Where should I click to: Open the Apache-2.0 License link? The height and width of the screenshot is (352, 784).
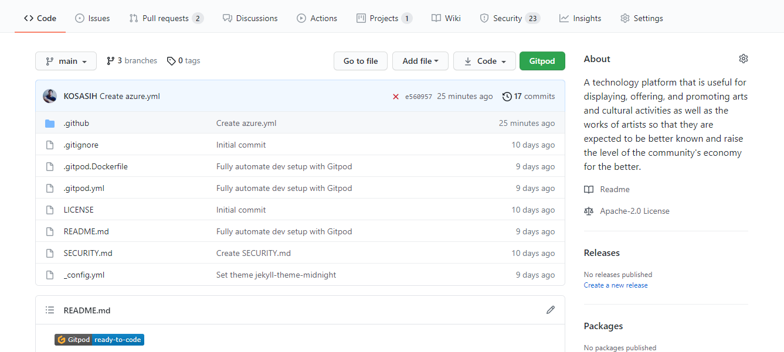click(634, 211)
